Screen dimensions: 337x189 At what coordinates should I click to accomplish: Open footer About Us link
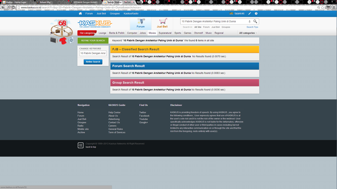point(113,116)
